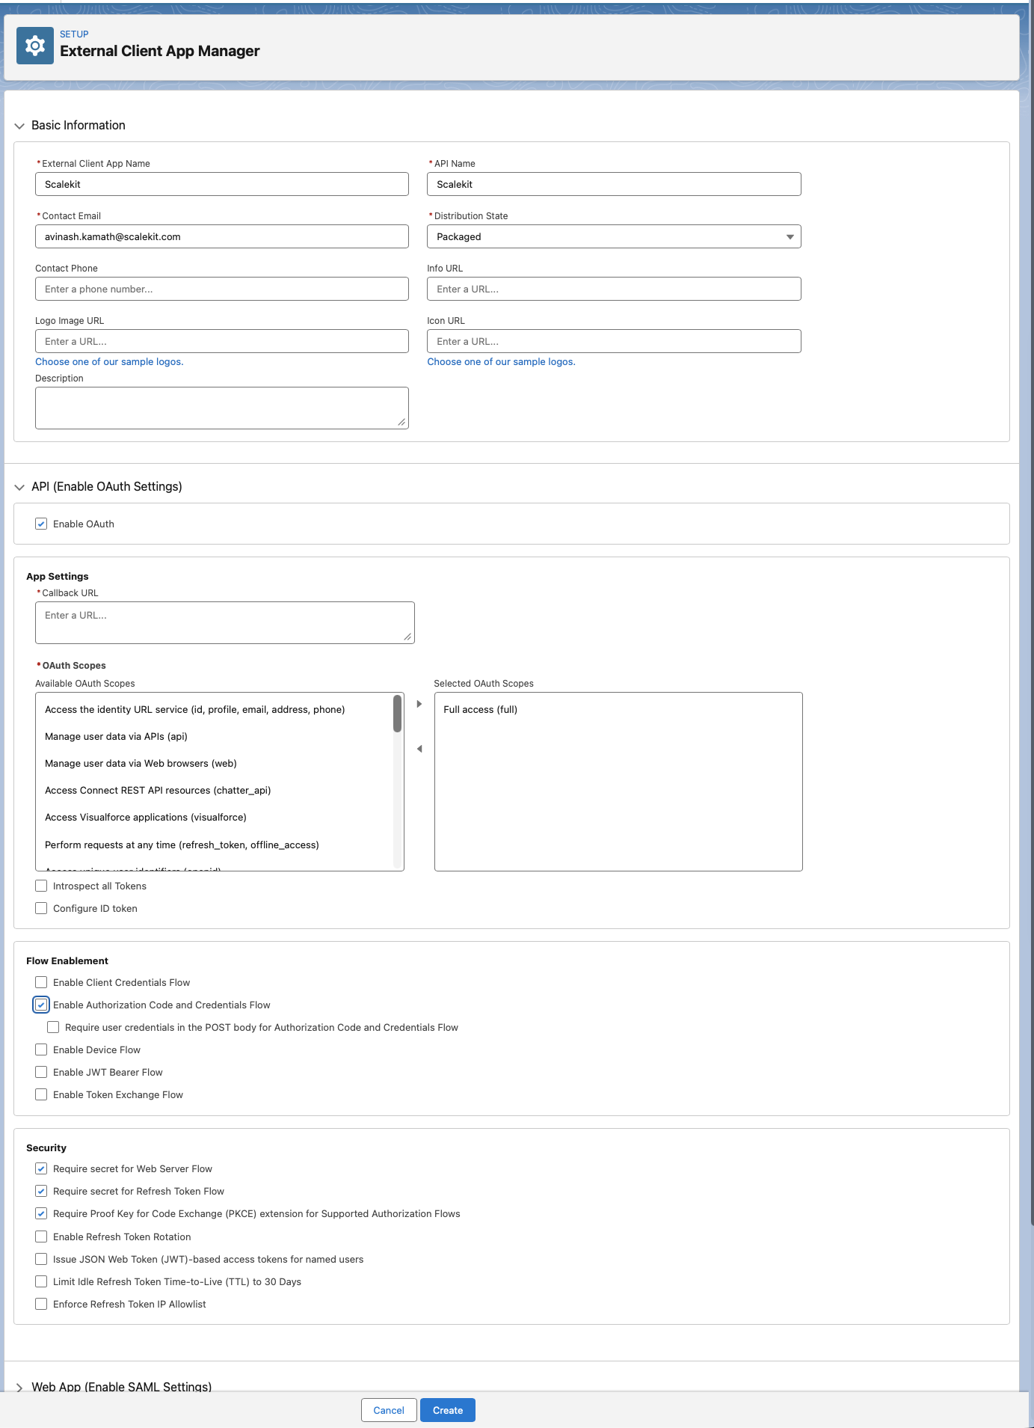The height and width of the screenshot is (1428, 1034).
Task: Focus the Info URL field
Action: point(614,289)
